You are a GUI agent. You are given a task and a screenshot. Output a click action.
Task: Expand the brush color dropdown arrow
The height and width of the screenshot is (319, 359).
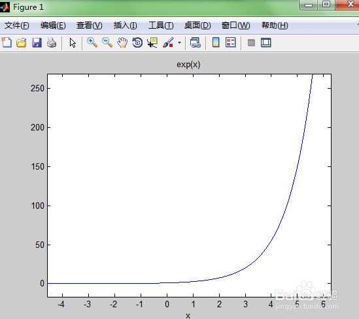(x=179, y=42)
